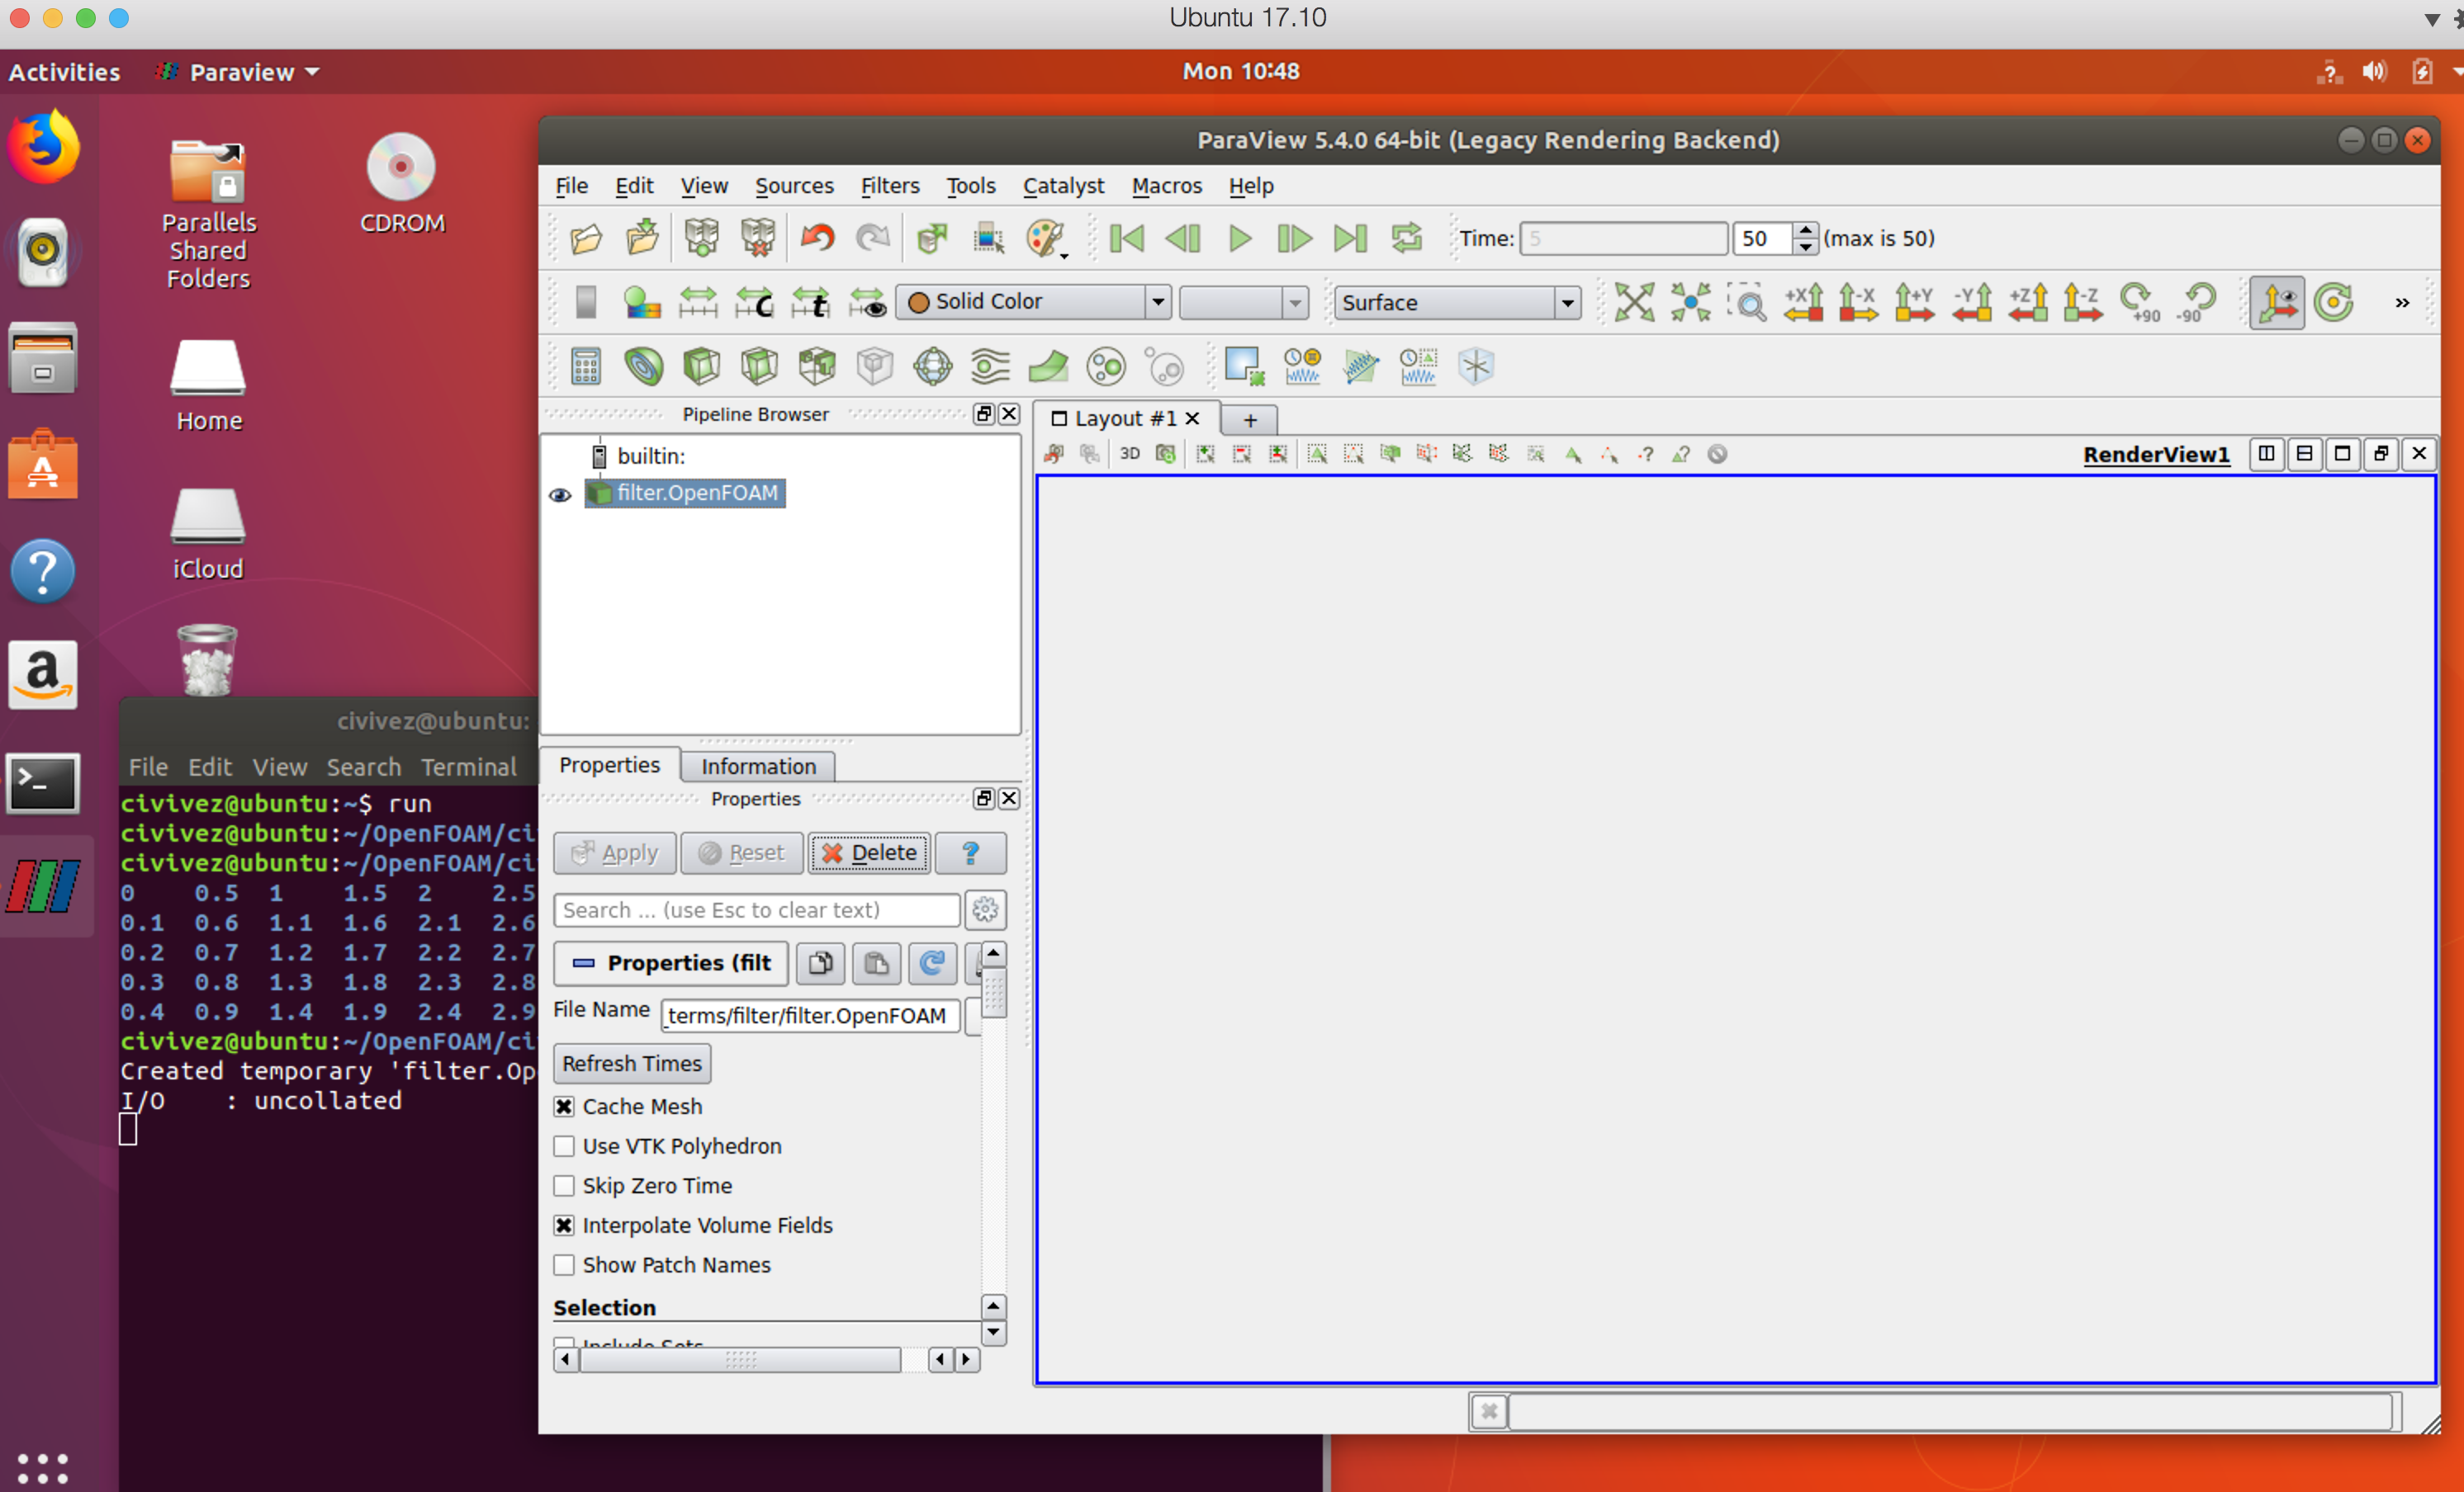Apply the Slice filter icon

[x=759, y=366]
